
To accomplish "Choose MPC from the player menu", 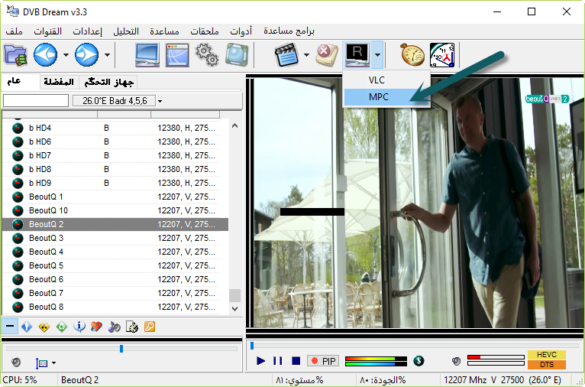I will tap(379, 97).
